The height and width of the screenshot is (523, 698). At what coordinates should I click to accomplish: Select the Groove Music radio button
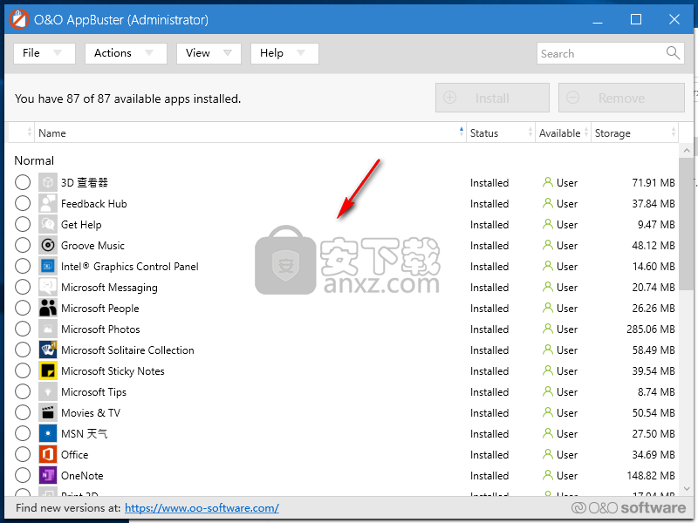(23, 245)
